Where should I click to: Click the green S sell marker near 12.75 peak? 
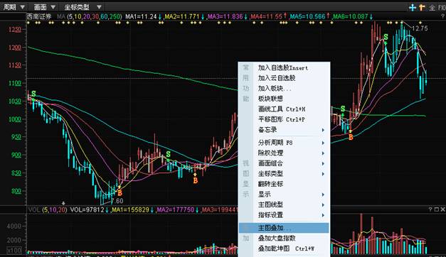coord(386,37)
